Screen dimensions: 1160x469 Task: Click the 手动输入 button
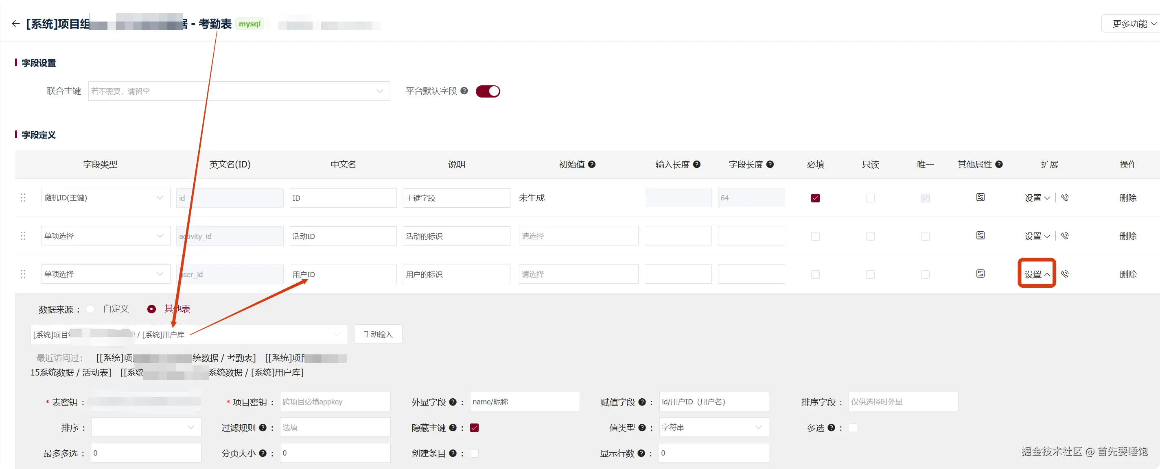click(x=378, y=334)
